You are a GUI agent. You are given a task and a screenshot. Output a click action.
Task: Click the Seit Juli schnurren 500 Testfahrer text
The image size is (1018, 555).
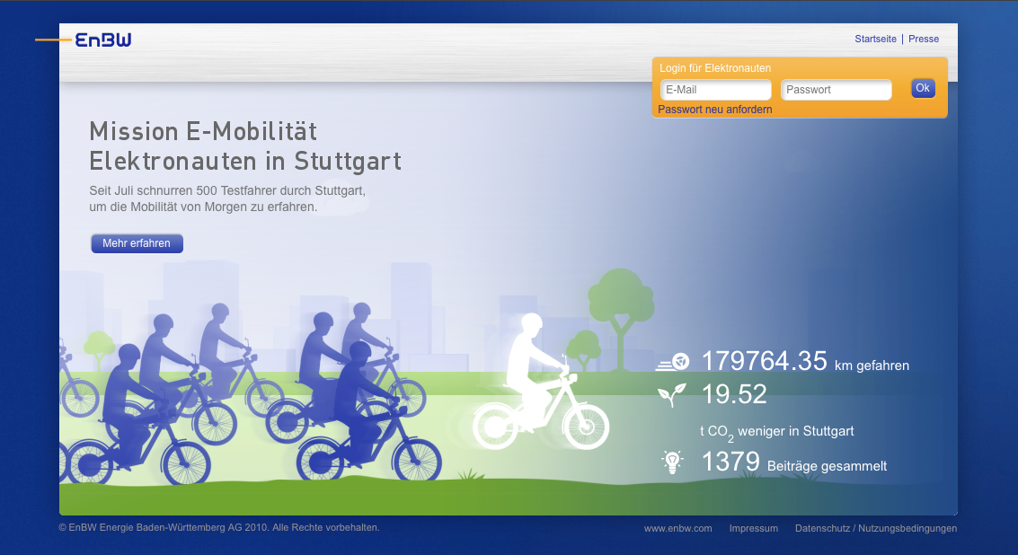(227, 198)
